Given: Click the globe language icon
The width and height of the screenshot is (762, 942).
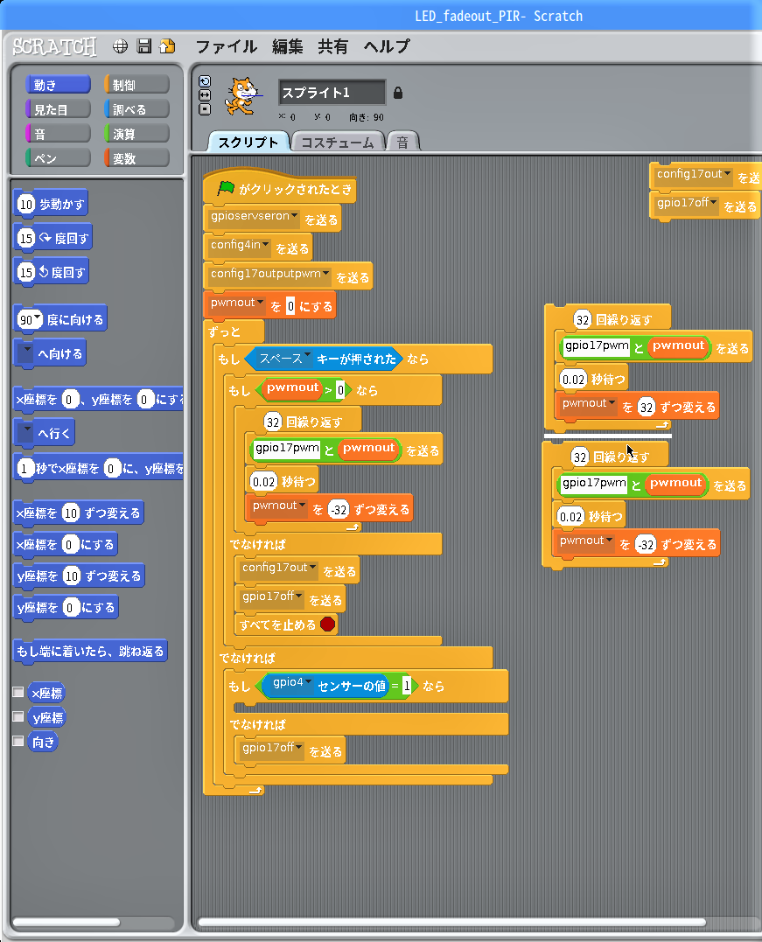Looking at the screenshot, I should [121, 46].
